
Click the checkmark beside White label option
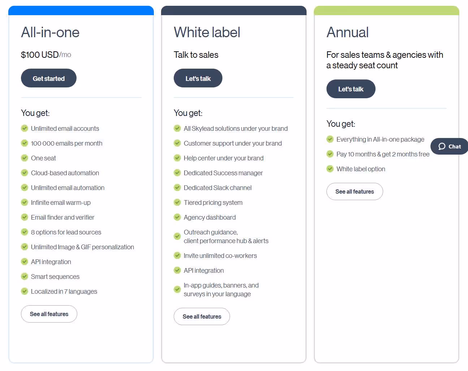[330, 169]
